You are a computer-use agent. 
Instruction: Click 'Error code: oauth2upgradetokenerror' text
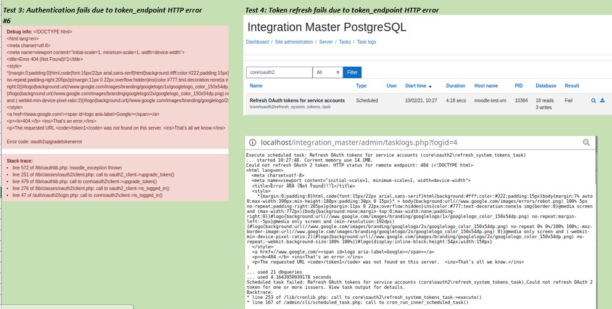coord(45,141)
